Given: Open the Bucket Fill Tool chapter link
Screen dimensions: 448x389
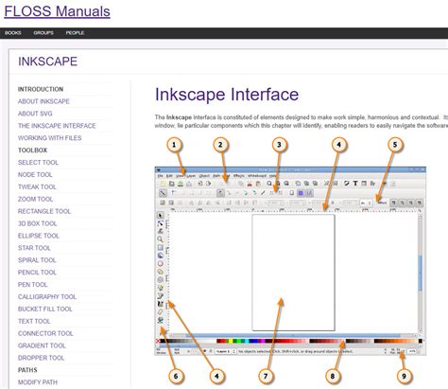Looking at the screenshot, I should (45, 309).
